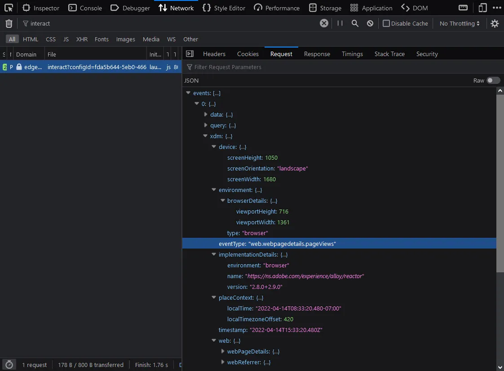Viewport: 504px width, 371px height.
Task: Open the Storage panel
Action: coord(325,8)
